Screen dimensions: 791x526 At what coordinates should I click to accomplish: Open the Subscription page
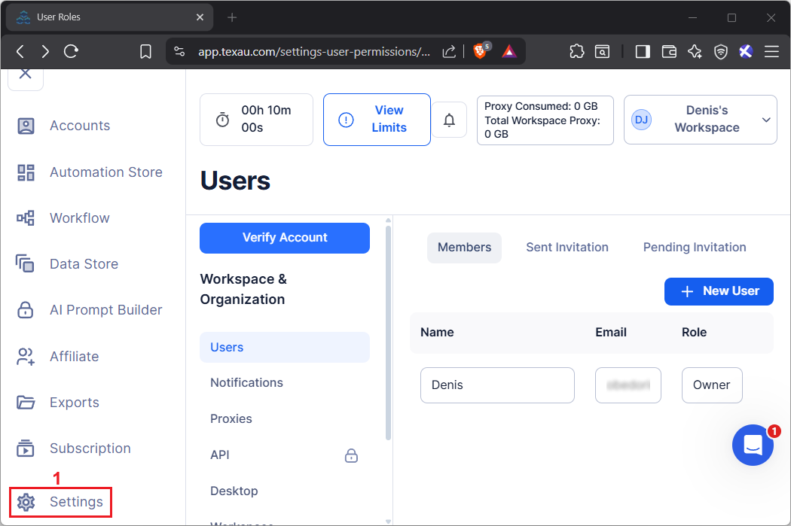coord(90,448)
